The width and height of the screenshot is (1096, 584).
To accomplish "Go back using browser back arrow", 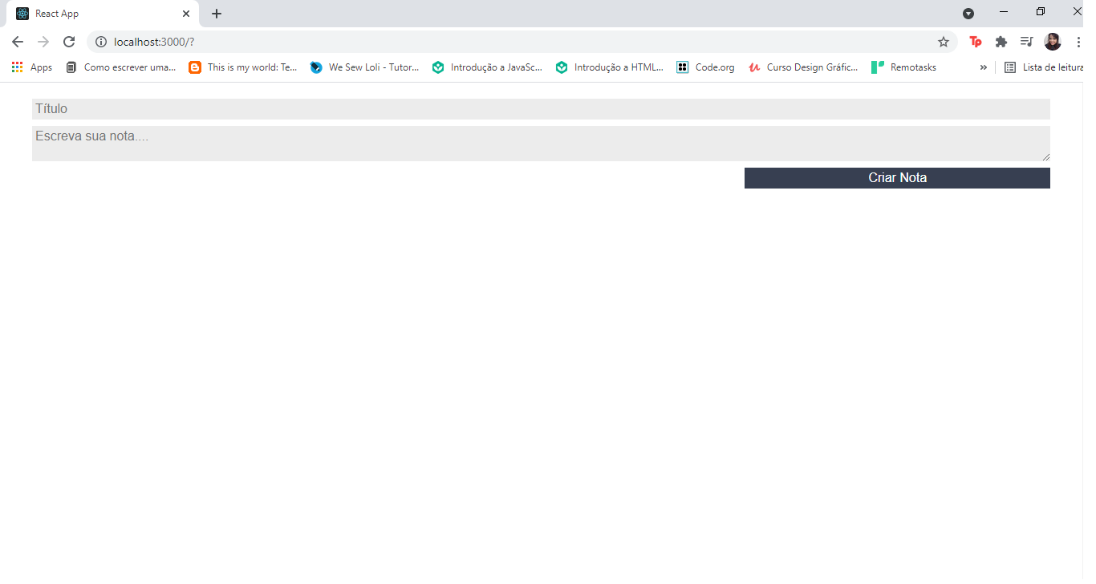I will tap(18, 42).
